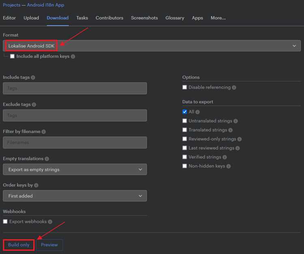
Task: Enable Export webhooks checkbox
Action: [5, 222]
